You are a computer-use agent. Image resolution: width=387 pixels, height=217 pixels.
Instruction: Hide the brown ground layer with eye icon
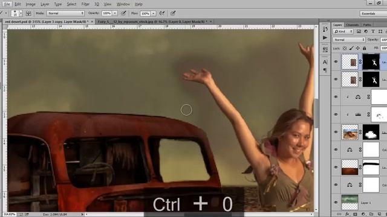pos(336,167)
